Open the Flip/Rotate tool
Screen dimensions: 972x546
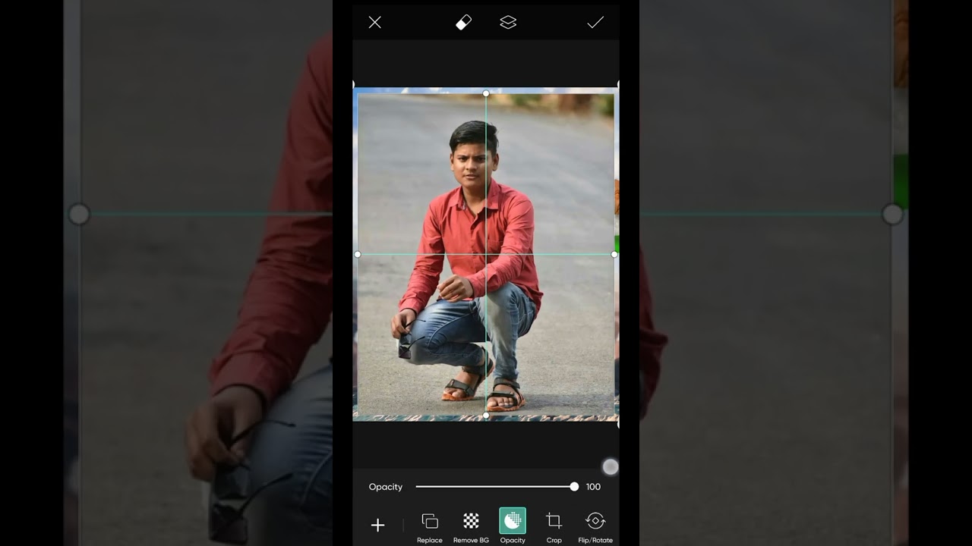[x=595, y=527]
